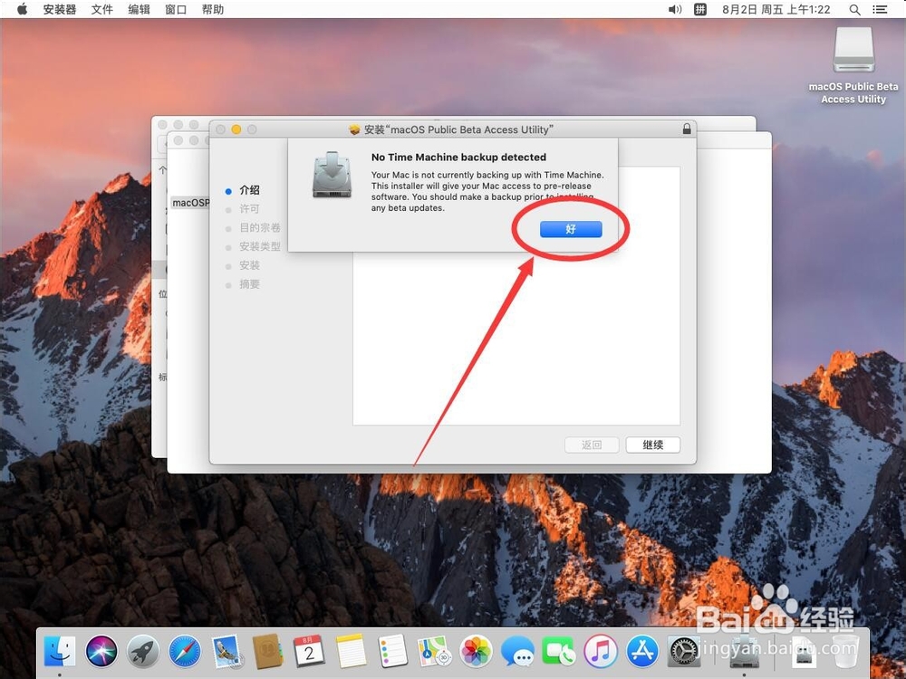The image size is (906, 679).
Task: Open Safari from the Dock
Action: click(x=184, y=651)
